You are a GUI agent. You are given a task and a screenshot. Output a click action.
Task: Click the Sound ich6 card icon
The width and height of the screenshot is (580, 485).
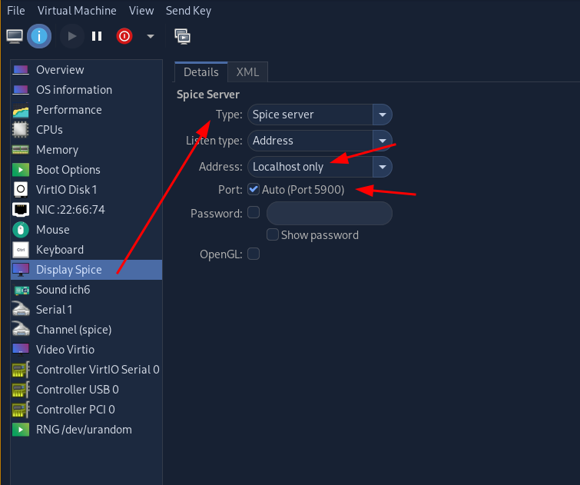(x=22, y=291)
